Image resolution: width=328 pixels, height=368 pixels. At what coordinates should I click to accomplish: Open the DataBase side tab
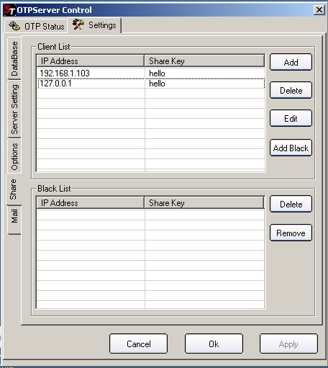click(x=14, y=58)
